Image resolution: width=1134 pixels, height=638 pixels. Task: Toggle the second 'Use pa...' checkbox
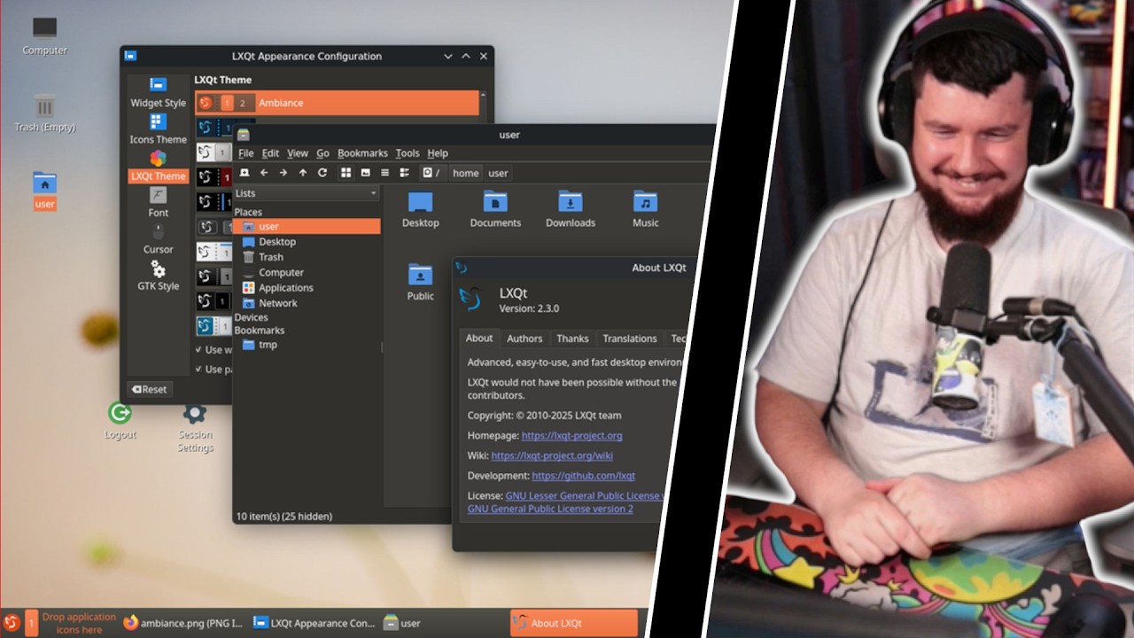[x=198, y=369]
